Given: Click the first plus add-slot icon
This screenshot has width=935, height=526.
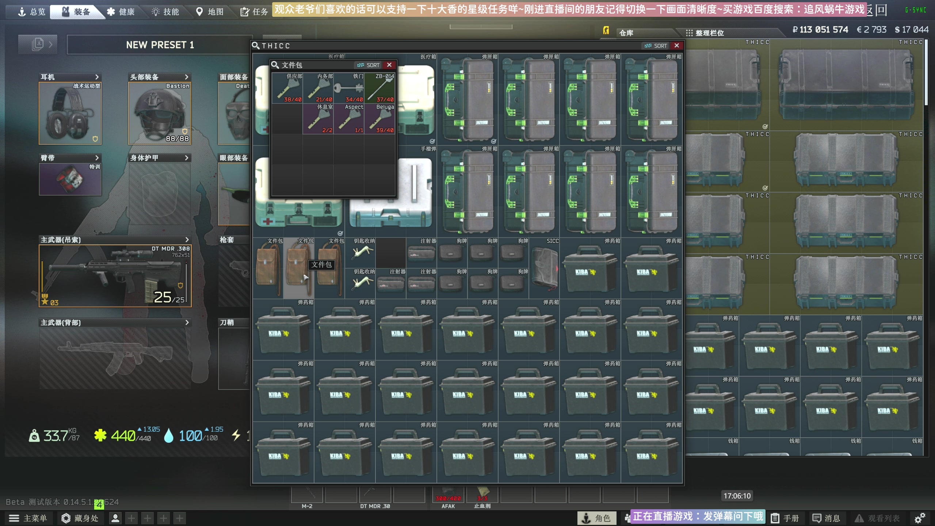Looking at the screenshot, I should (131, 518).
